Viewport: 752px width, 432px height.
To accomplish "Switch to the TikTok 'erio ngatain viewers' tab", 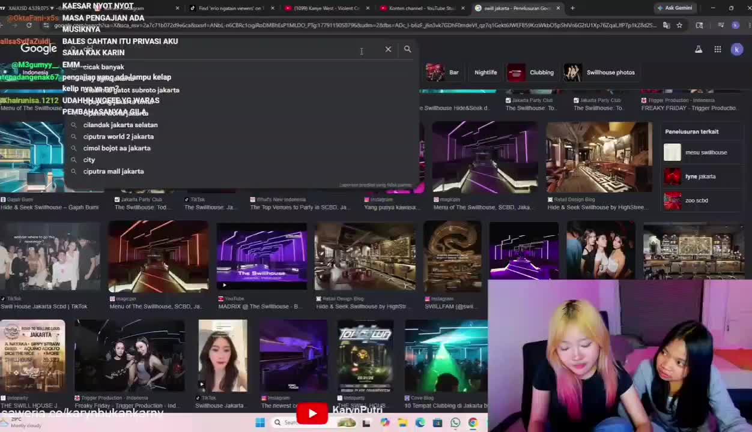I will (x=231, y=8).
